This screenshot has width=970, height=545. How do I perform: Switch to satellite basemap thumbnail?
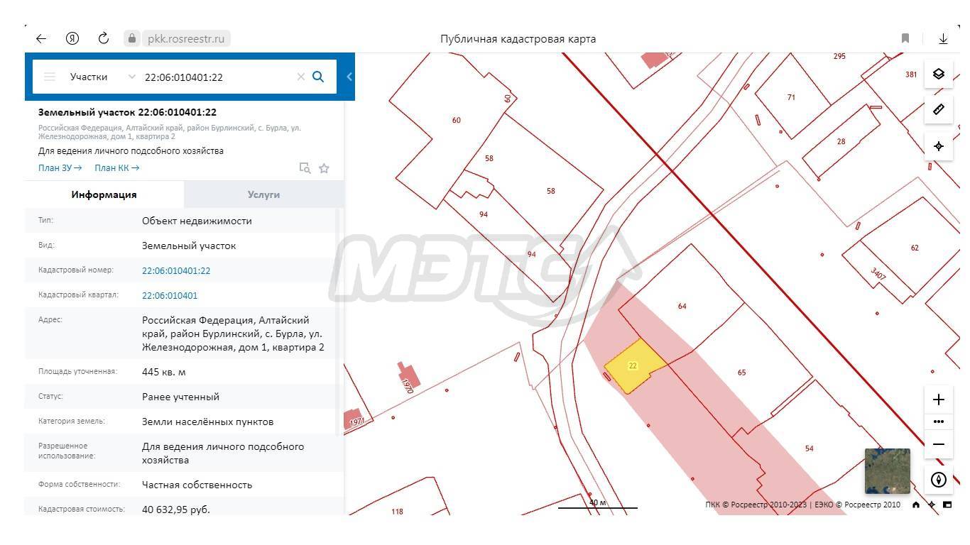(887, 471)
